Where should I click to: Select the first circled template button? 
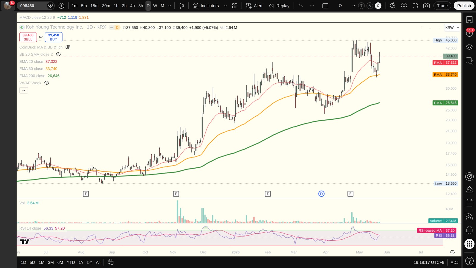coord(361,6)
